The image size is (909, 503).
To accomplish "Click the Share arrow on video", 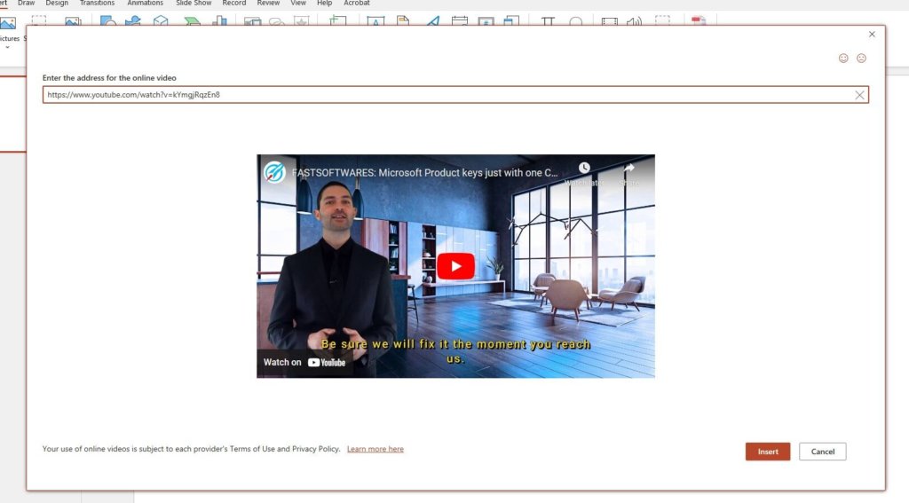I will (629, 168).
